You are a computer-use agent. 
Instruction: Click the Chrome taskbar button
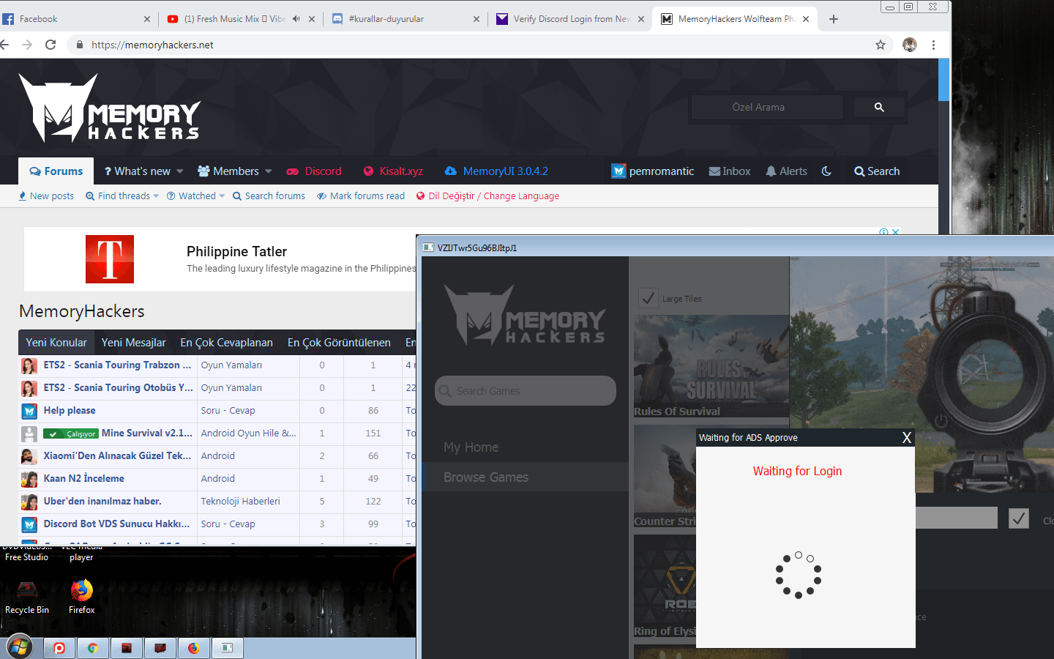click(93, 648)
